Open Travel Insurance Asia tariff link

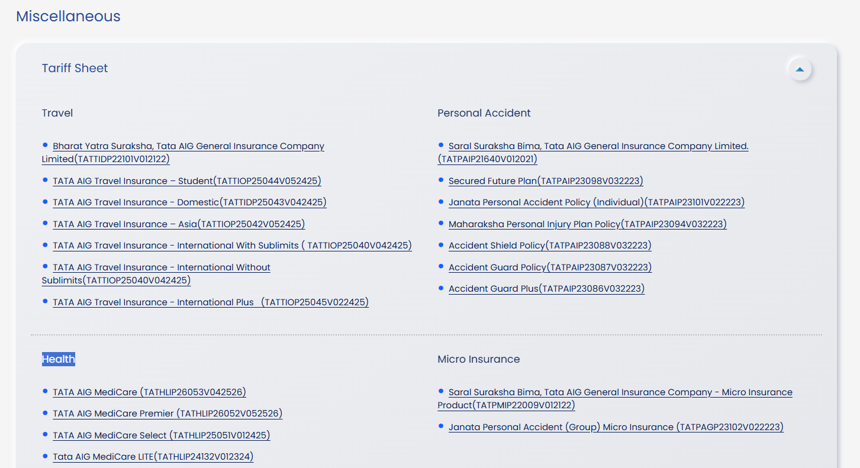pyautogui.click(x=179, y=224)
